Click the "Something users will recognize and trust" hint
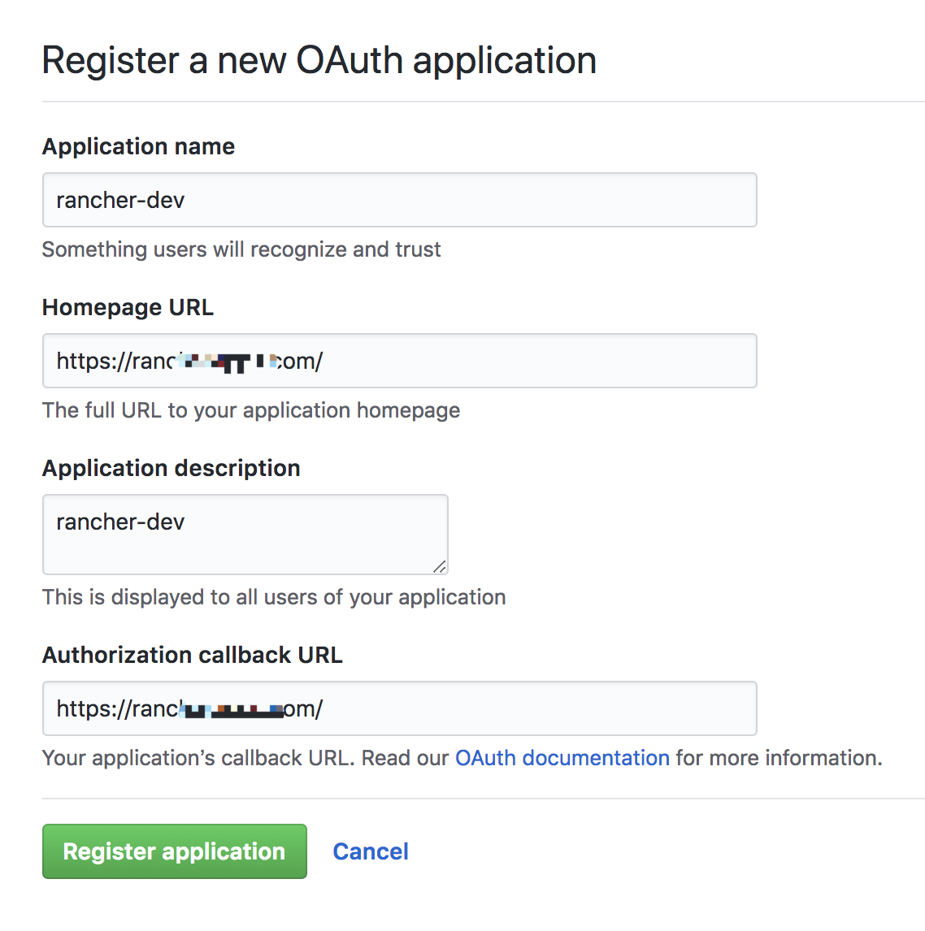 pyautogui.click(x=241, y=249)
